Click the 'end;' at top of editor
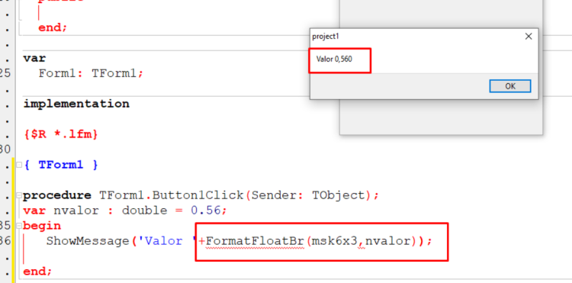572x283 pixels. click(53, 27)
